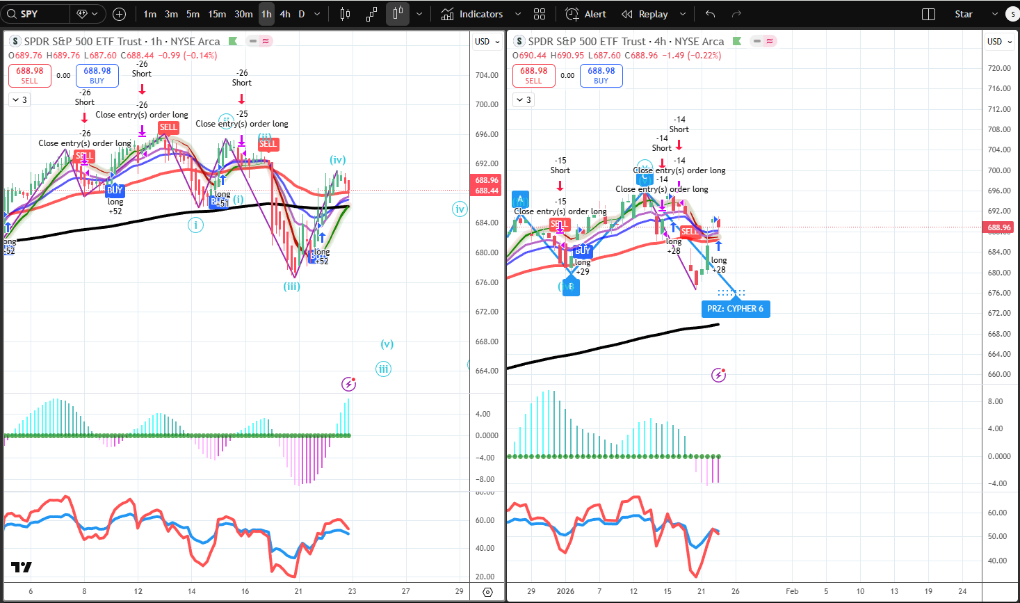Click the 688.98 BUY button on 4h chart

[601, 75]
